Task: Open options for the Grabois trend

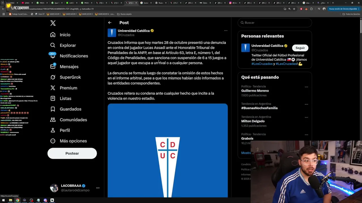Action: click(x=306, y=135)
